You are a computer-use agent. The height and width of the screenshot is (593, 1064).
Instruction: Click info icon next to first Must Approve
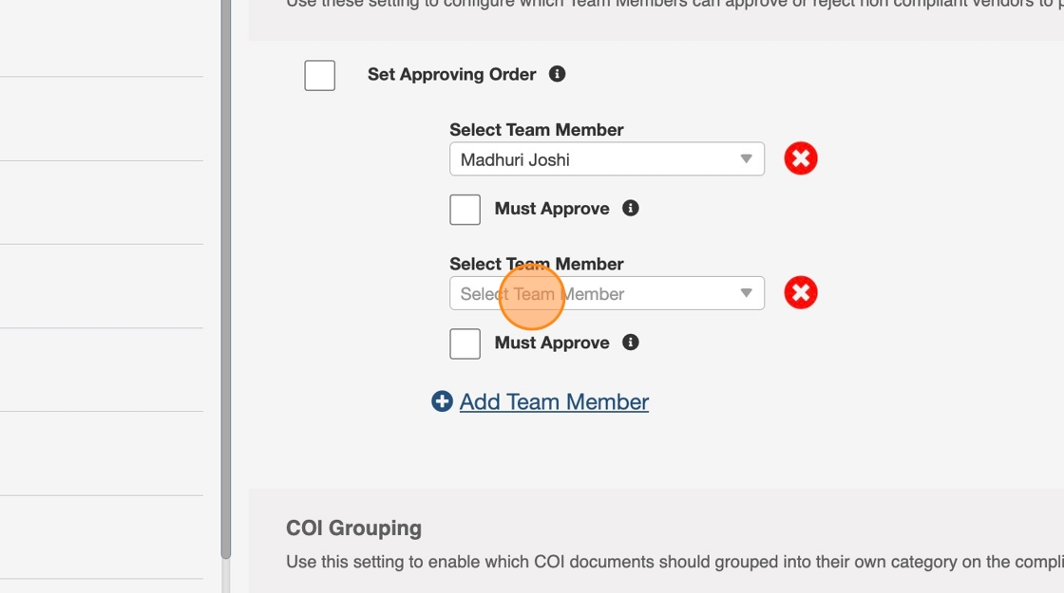[x=631, y=208]
